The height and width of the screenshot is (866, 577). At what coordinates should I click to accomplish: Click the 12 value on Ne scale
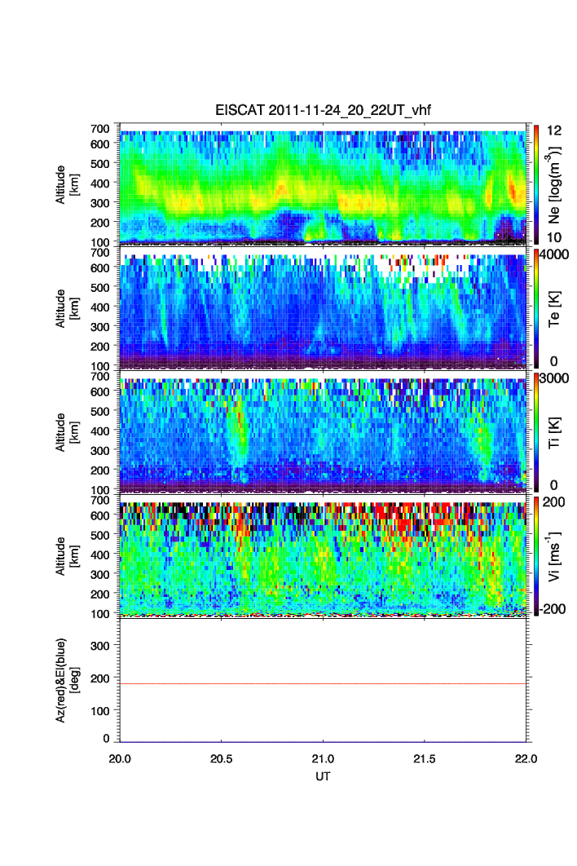554,130
